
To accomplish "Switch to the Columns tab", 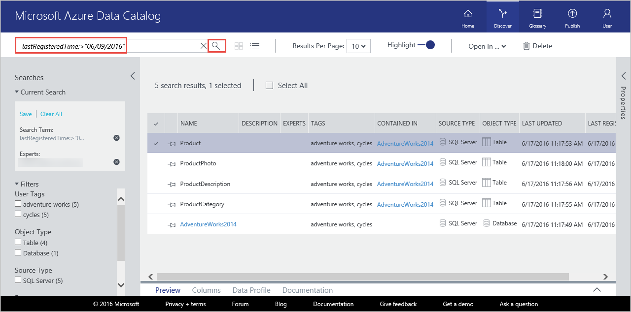I will [206, 290].
